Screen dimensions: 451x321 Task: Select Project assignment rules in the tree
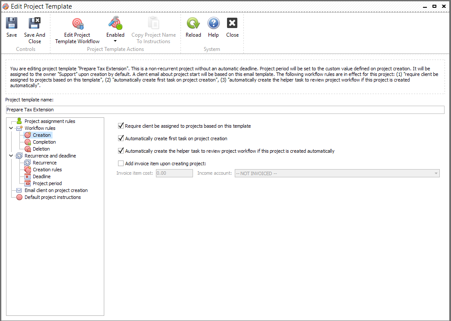(50, 121)
